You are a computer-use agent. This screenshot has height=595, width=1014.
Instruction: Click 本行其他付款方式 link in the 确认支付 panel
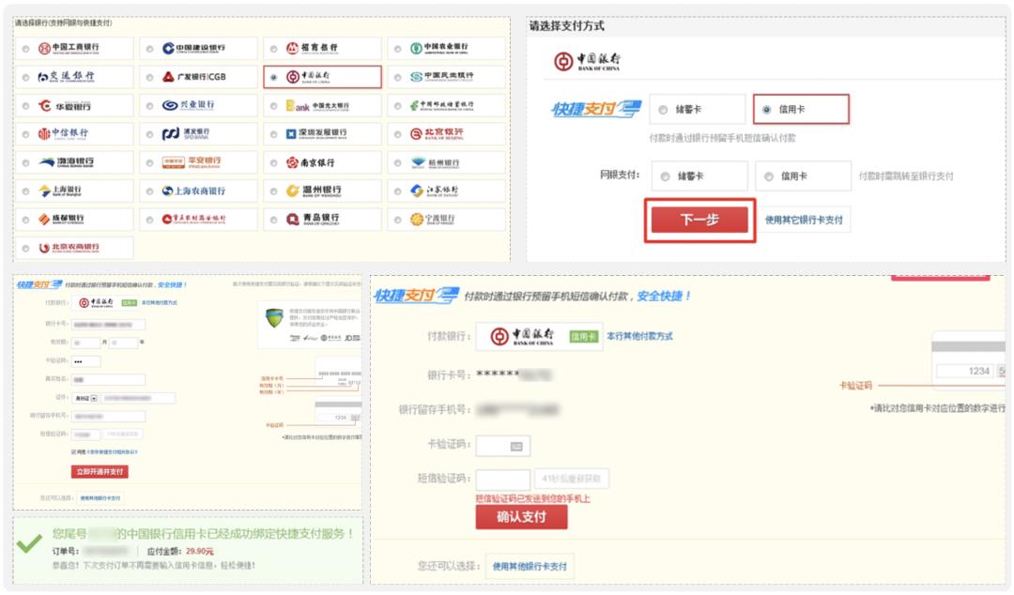coord(639,336)
